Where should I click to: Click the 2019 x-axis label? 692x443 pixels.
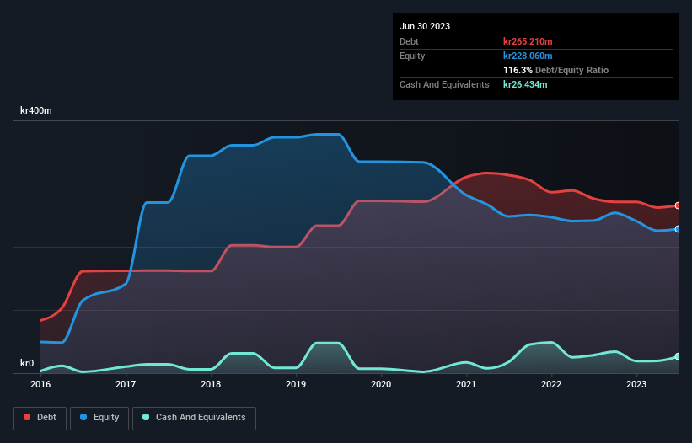(x=296, y=384)
